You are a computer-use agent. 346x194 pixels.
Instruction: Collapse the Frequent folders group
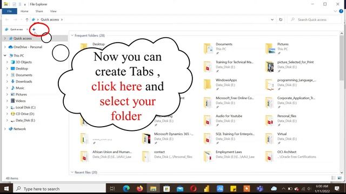tap(72, 36)
